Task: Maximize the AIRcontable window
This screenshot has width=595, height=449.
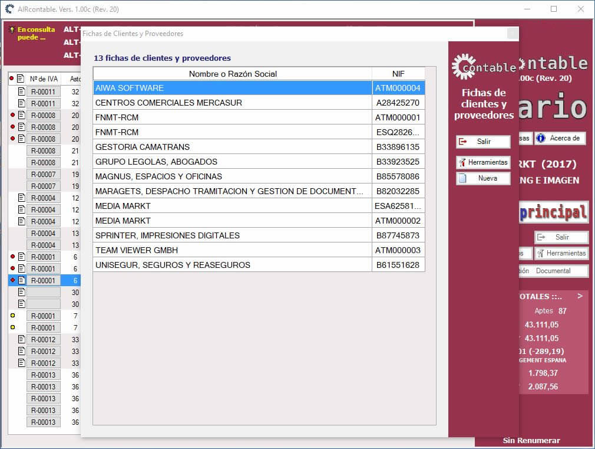Action: coord(554,9)
